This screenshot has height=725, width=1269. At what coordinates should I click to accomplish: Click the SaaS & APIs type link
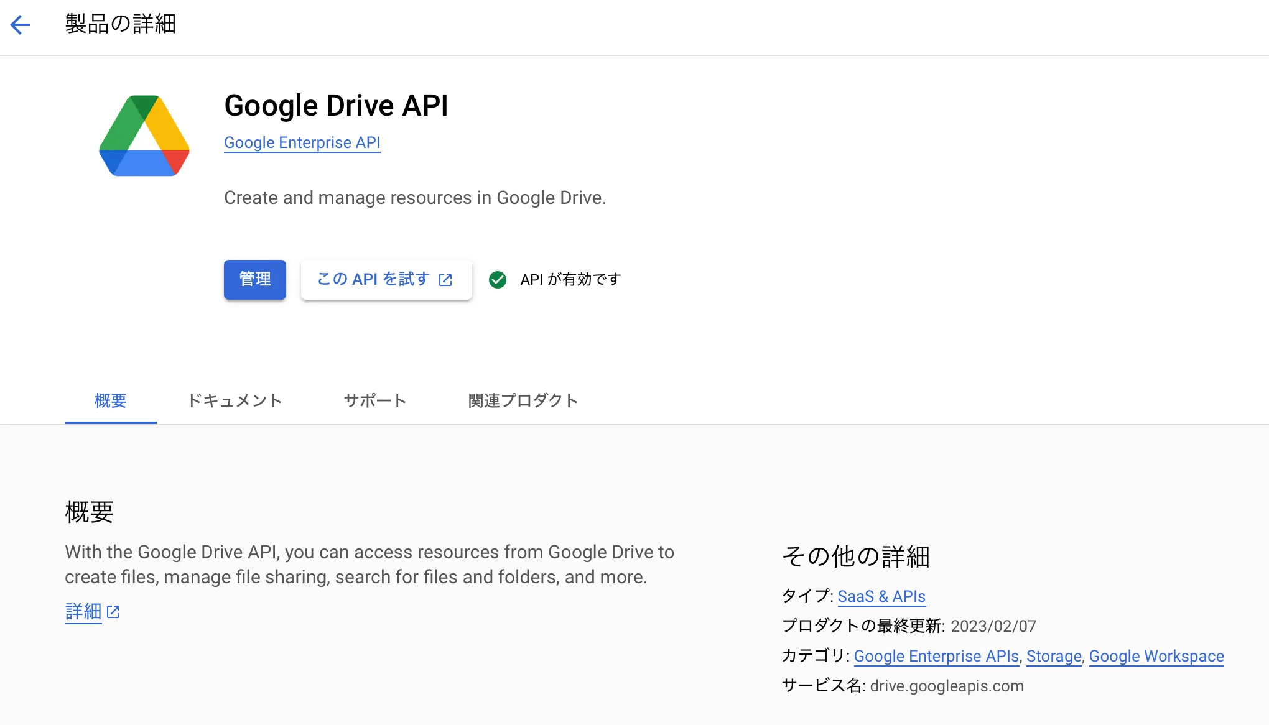tap(881, 596)
